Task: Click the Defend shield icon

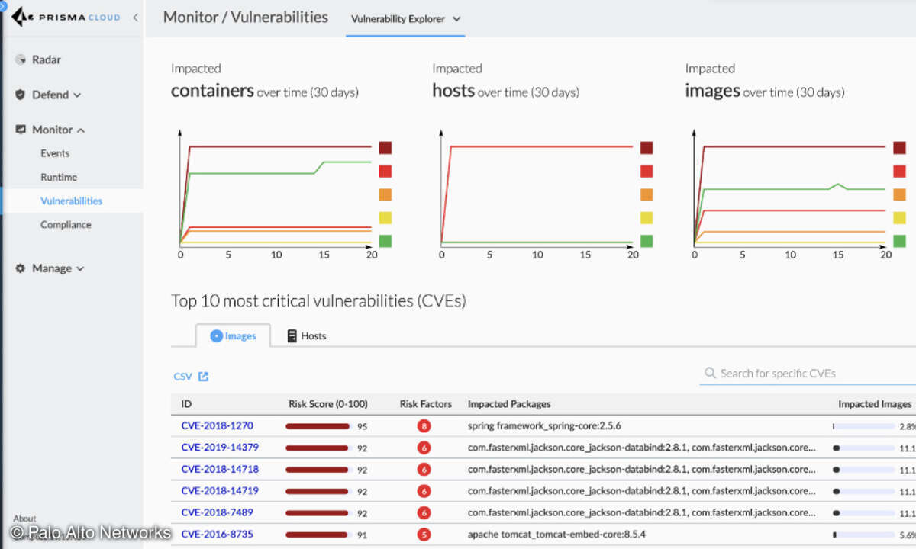Action: (21, 95)
